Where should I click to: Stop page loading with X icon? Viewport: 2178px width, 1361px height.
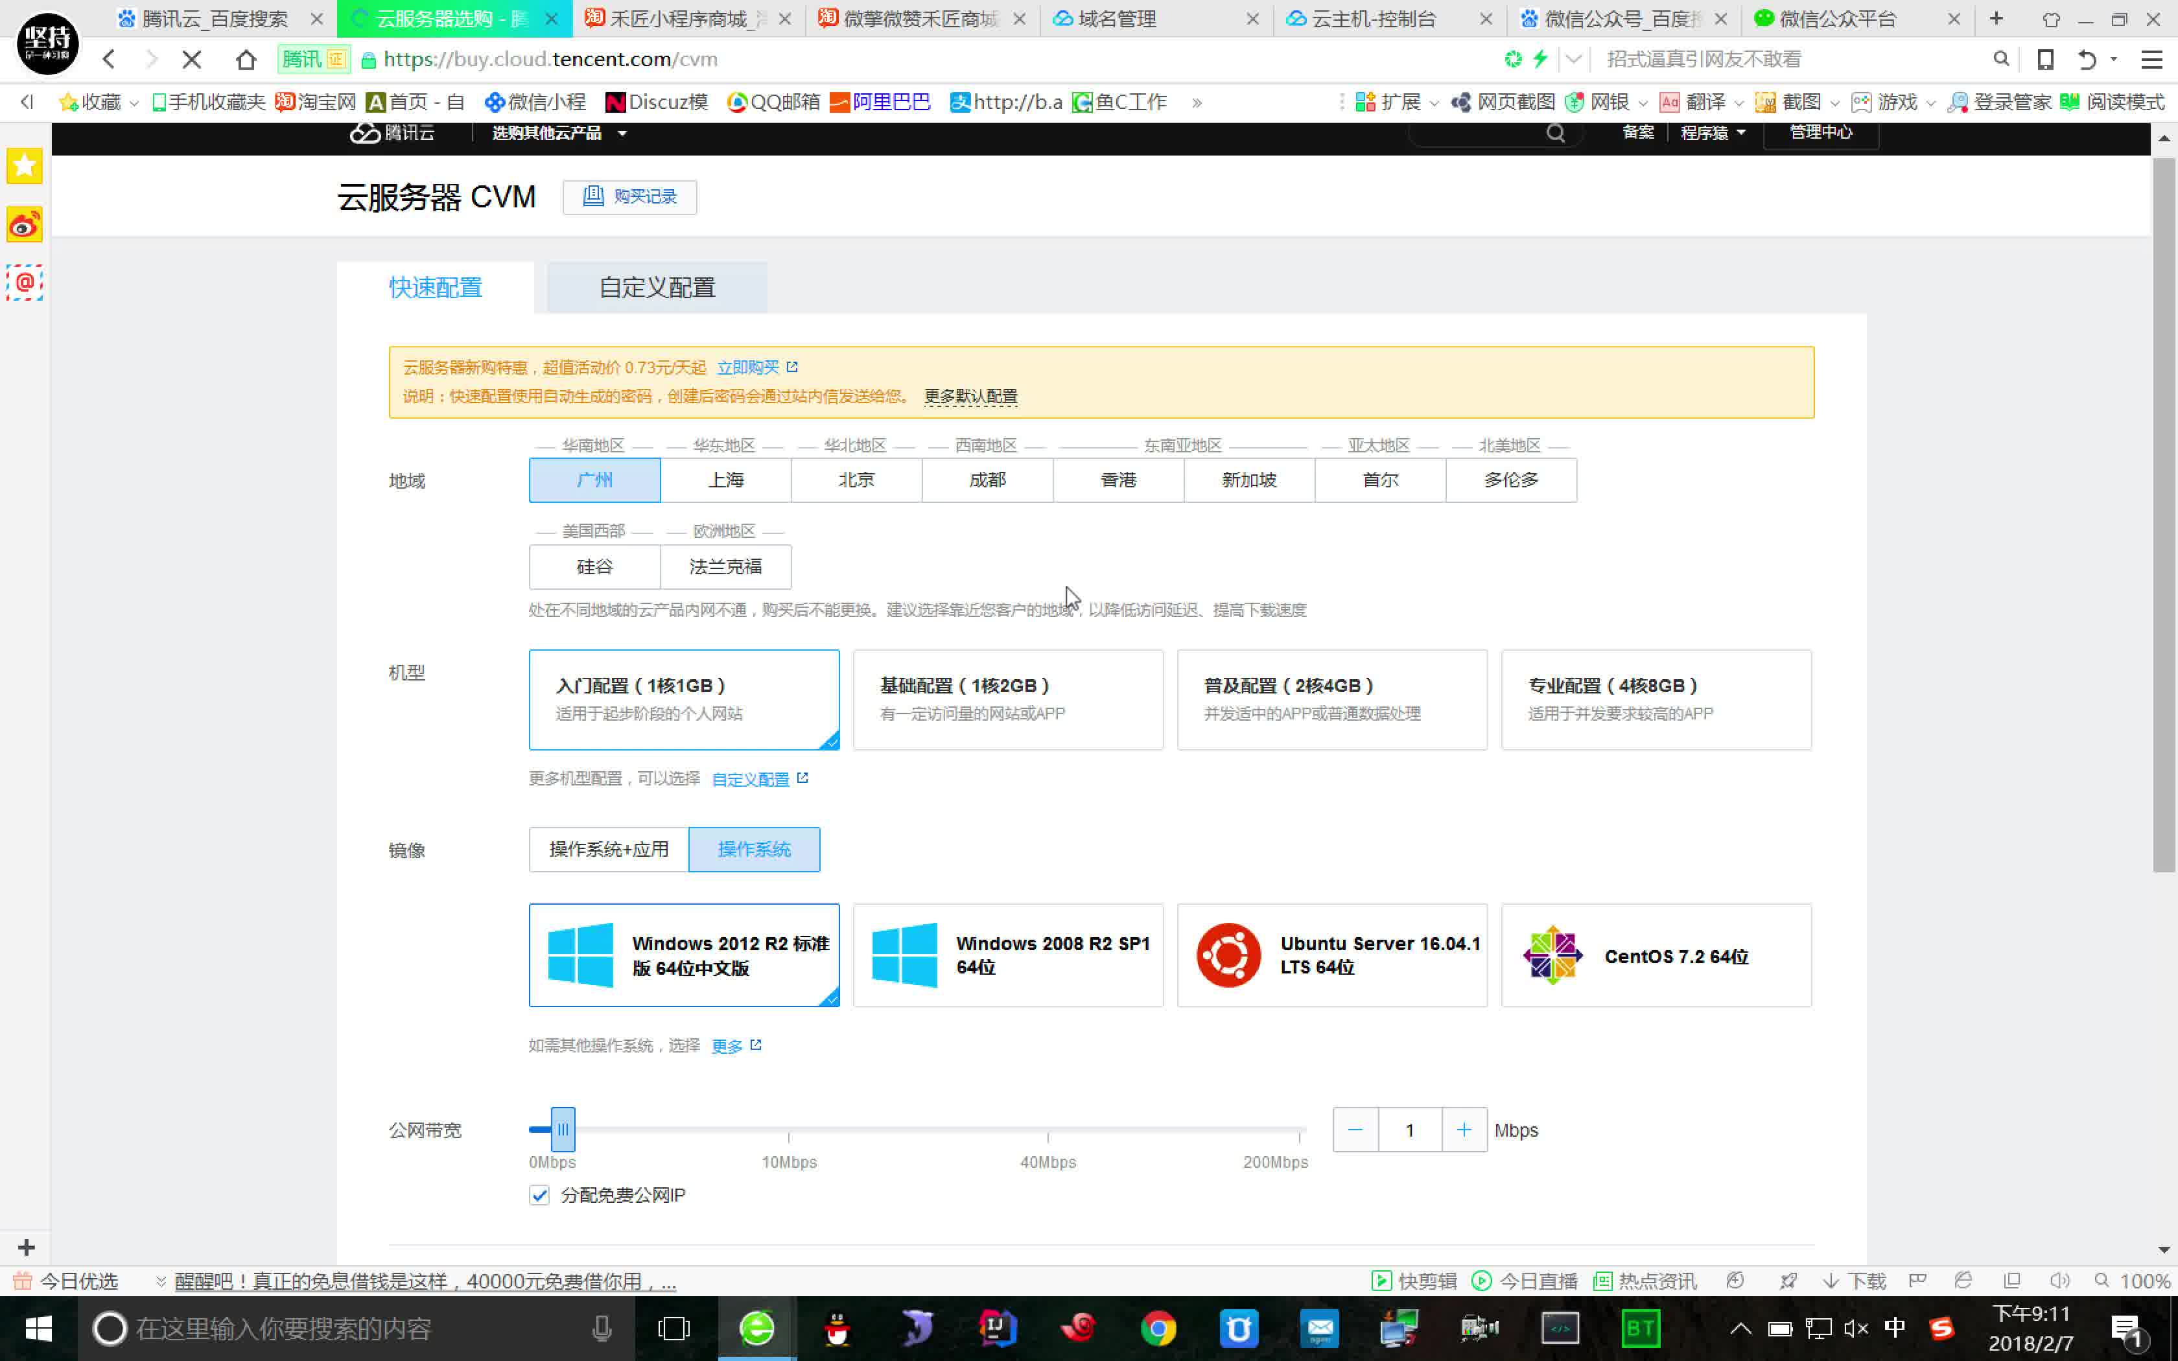pos(192,60)
